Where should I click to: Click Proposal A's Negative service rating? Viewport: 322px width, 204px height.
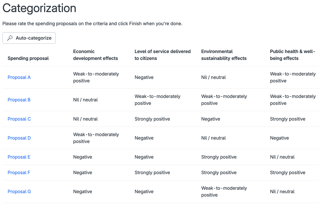pos(144,77)
